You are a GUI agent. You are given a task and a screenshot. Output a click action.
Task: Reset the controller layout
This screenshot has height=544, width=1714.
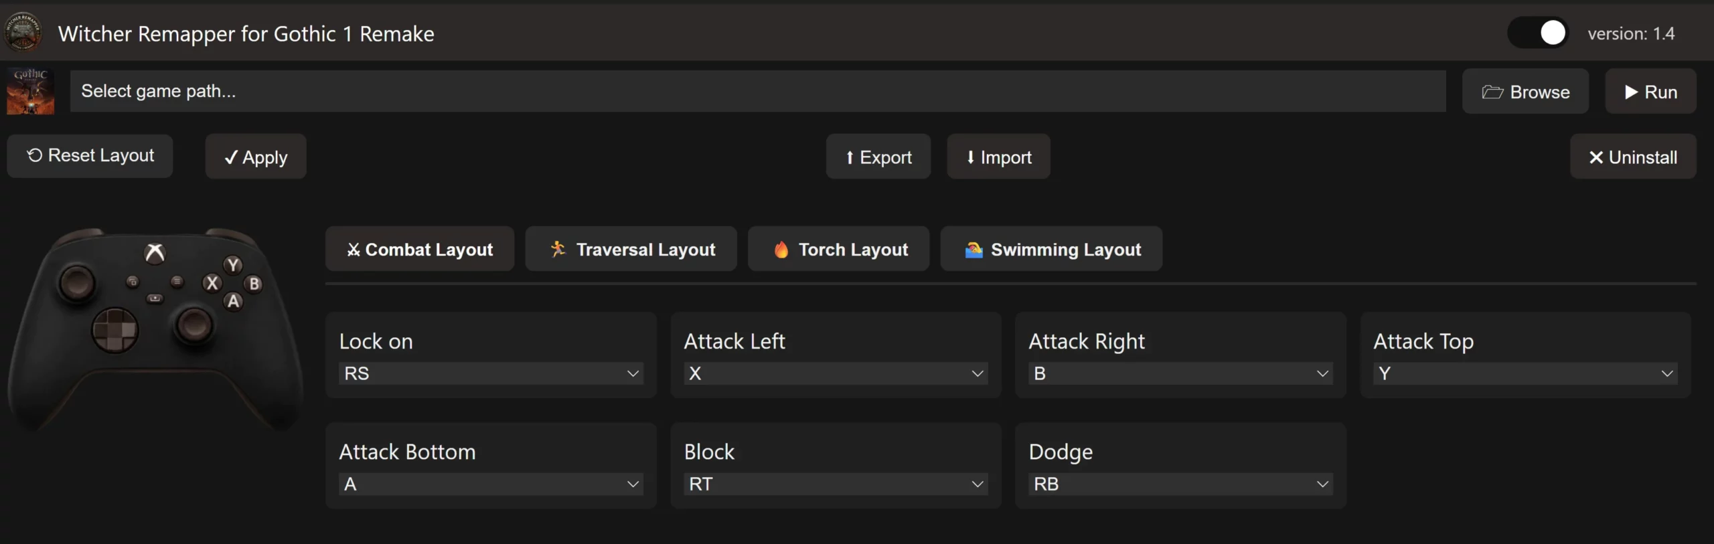[x=90, y=156]
